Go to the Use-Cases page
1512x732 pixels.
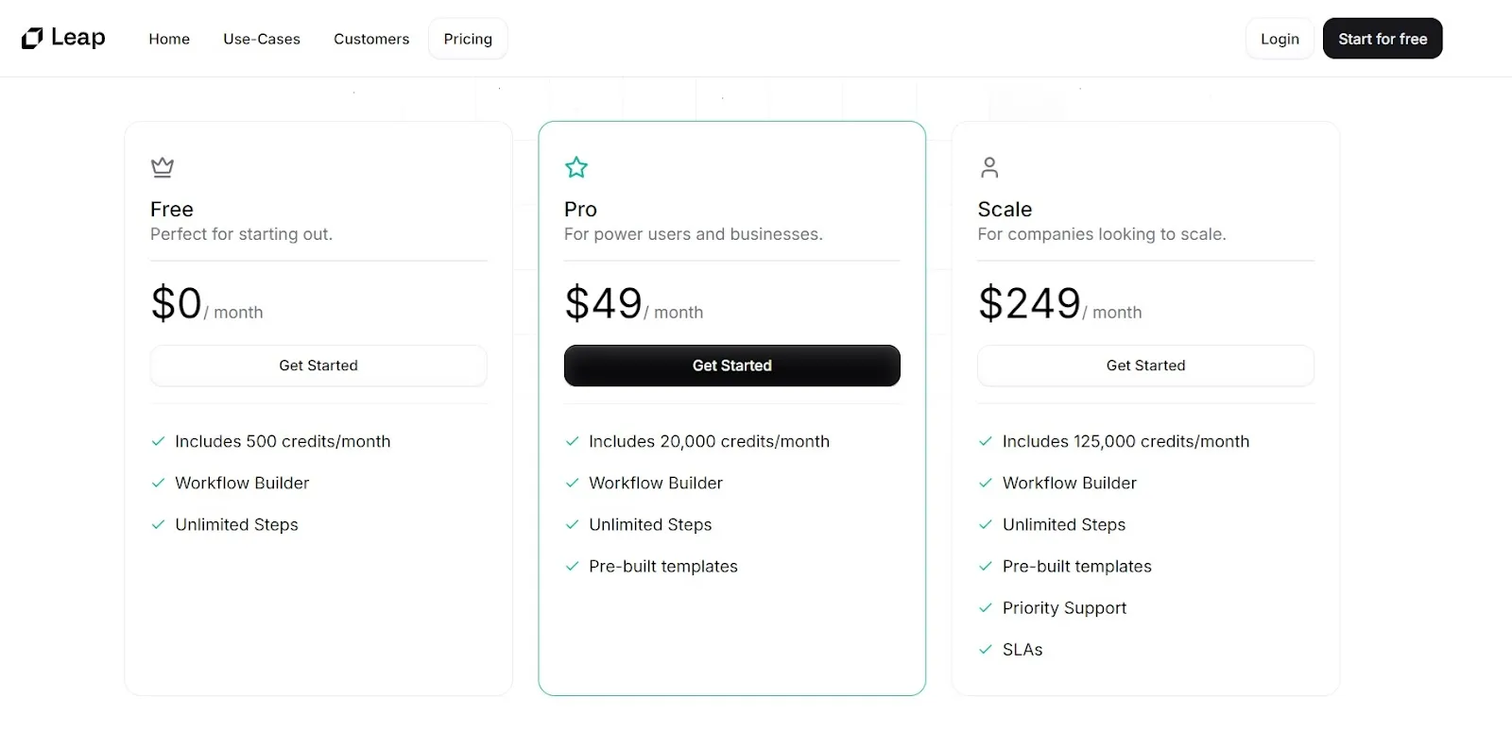click(262, 39)
